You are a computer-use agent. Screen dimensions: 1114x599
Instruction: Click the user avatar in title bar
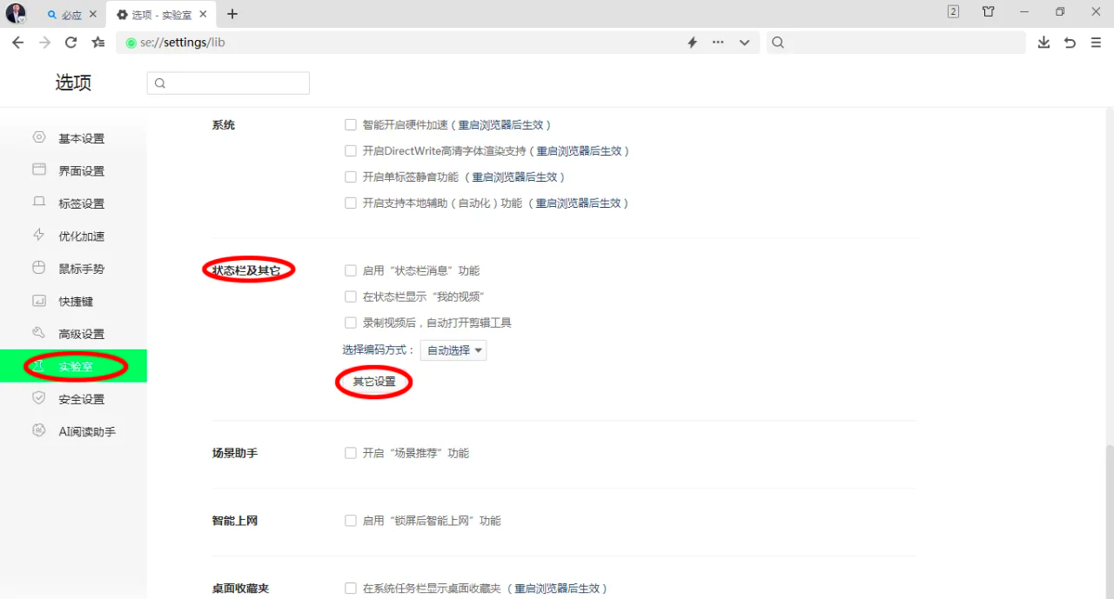coord(16,13)
